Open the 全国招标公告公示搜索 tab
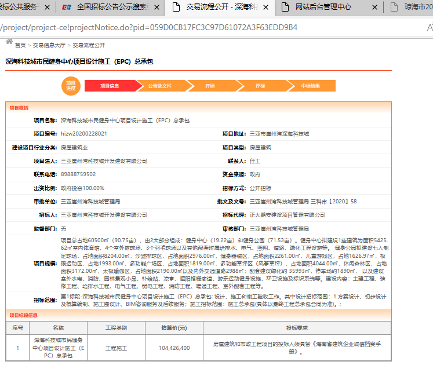 click(x=112, y=8)
